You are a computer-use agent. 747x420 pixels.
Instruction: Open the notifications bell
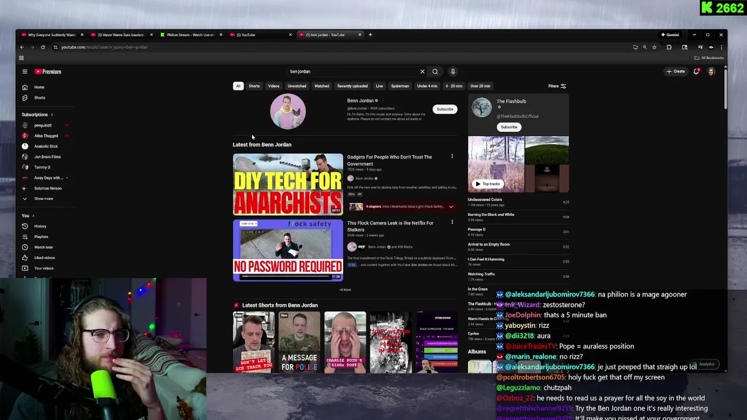point(696,72)
